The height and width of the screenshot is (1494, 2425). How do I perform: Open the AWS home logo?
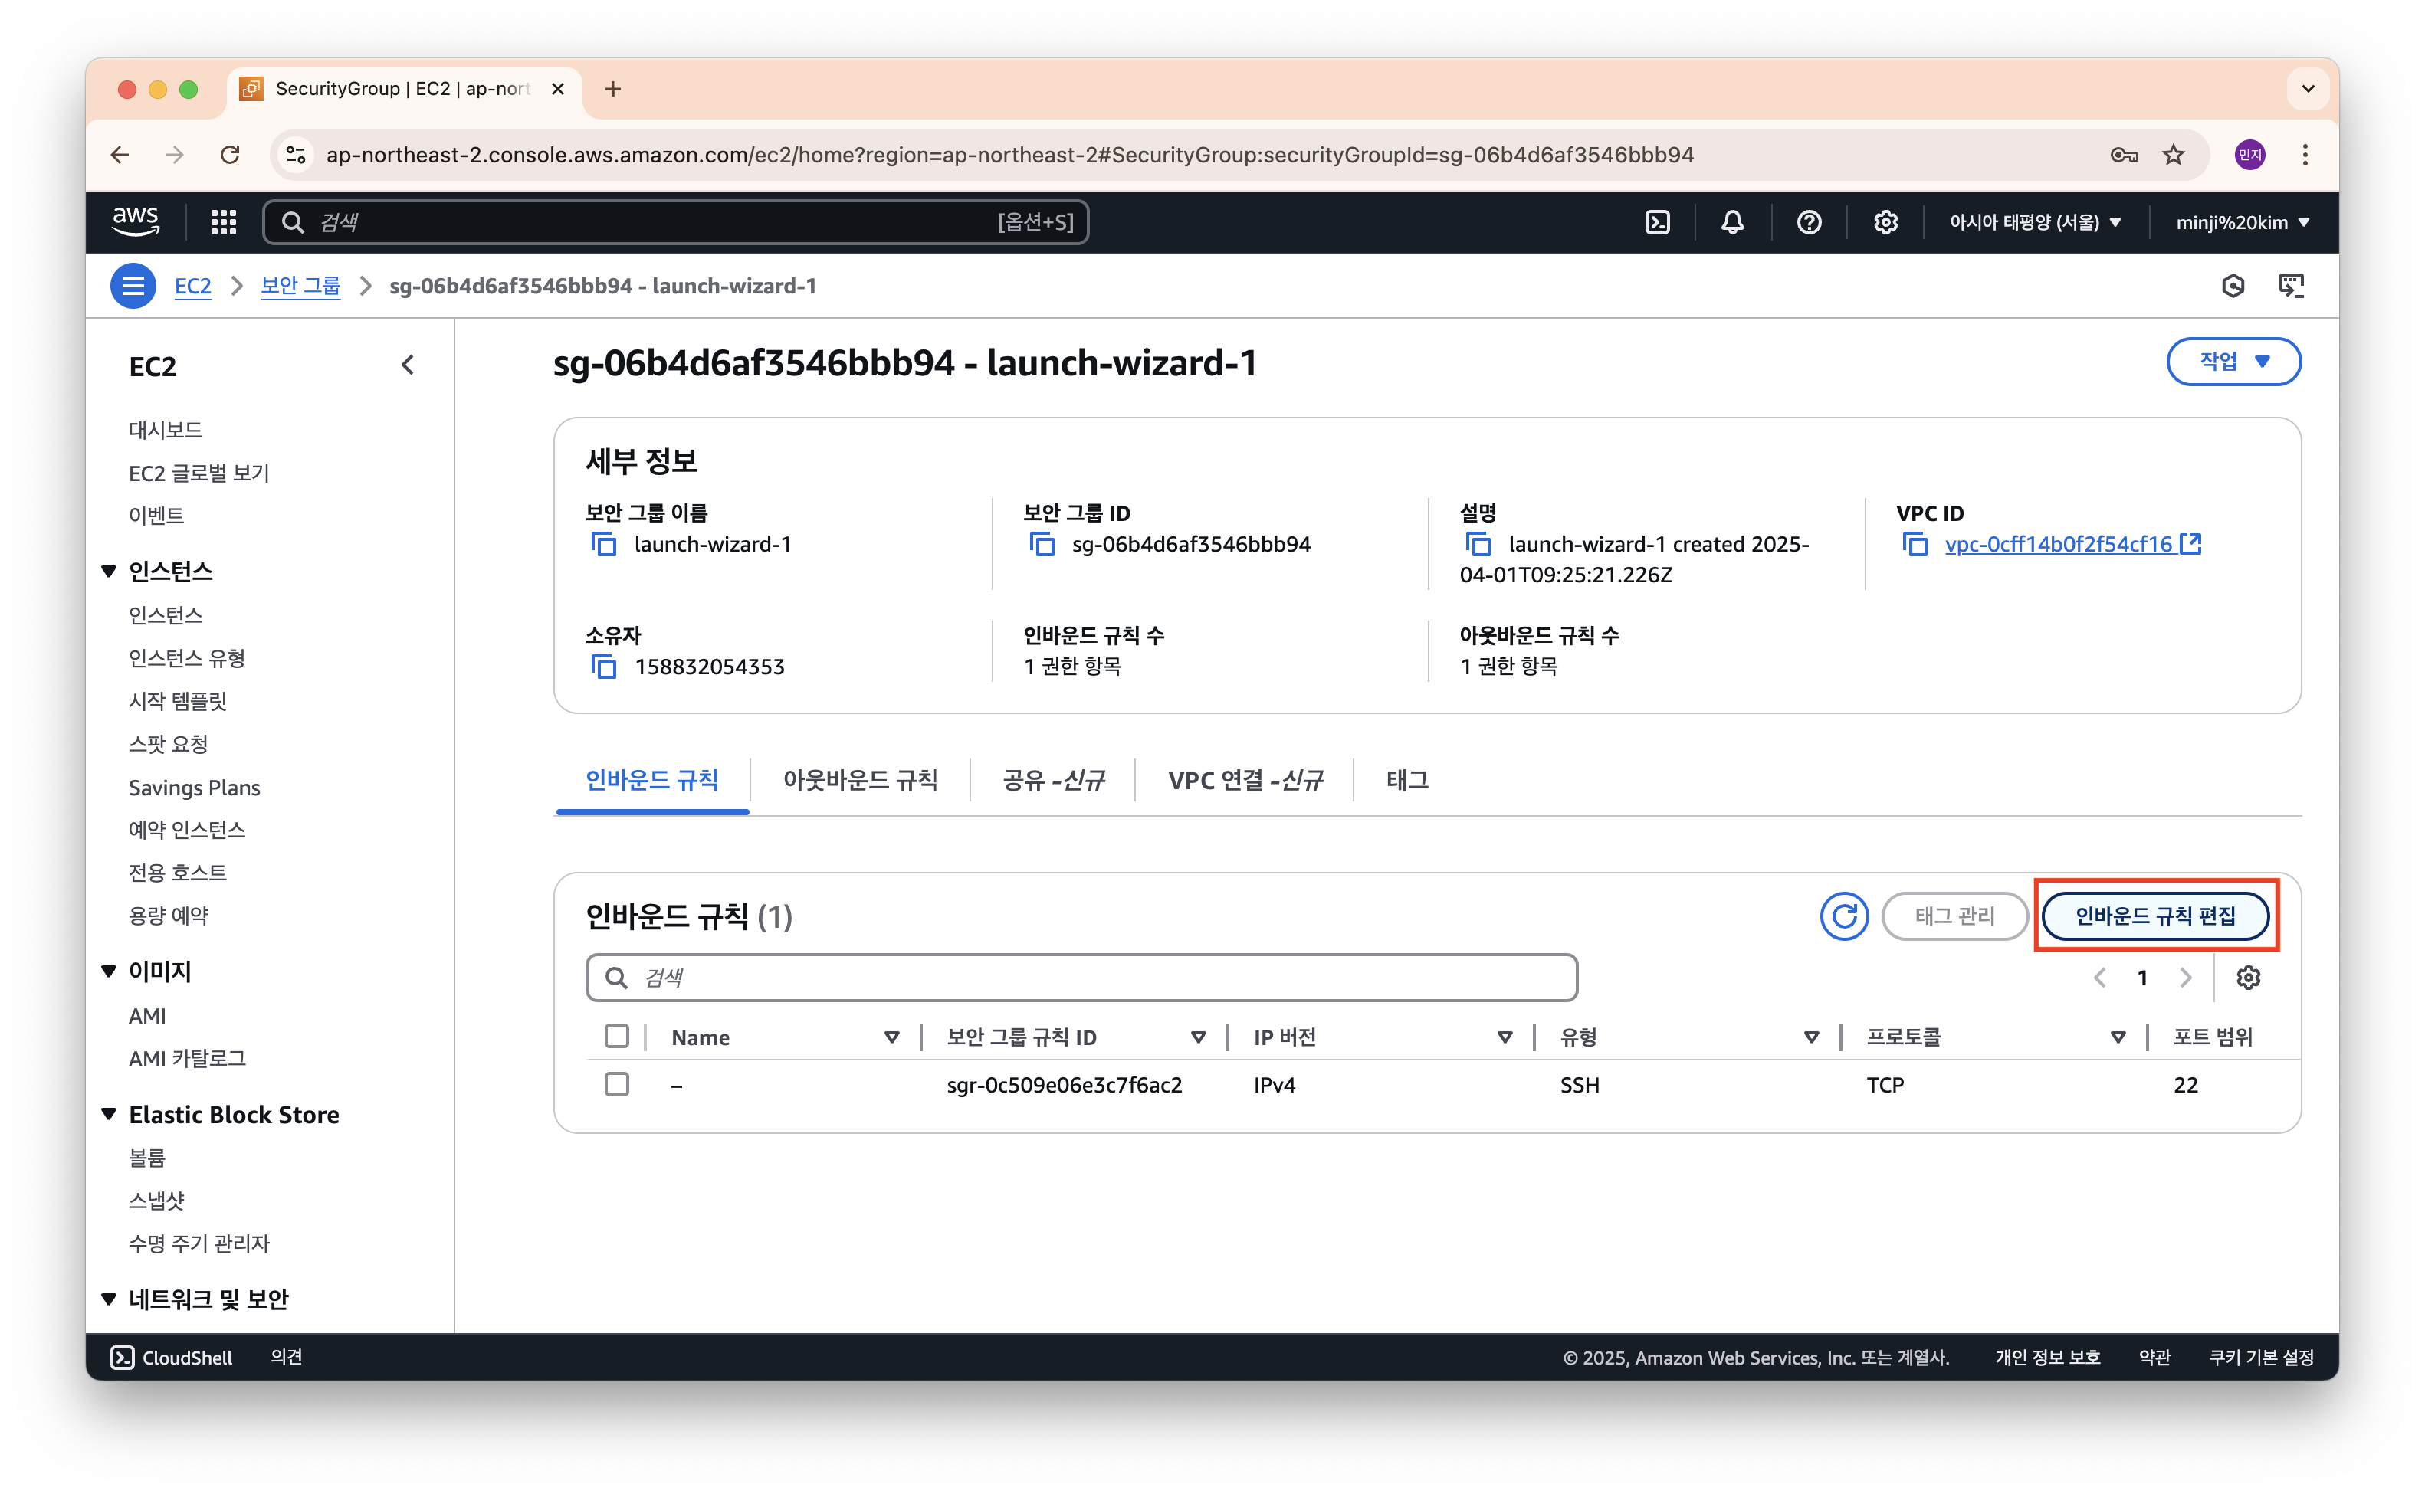click(x=136, y=221)
